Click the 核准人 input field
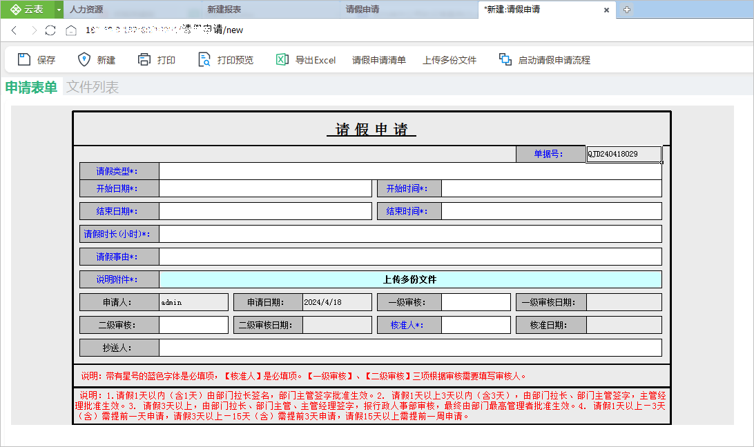Viewport: 754px width, 447px height. click(476, 325)
